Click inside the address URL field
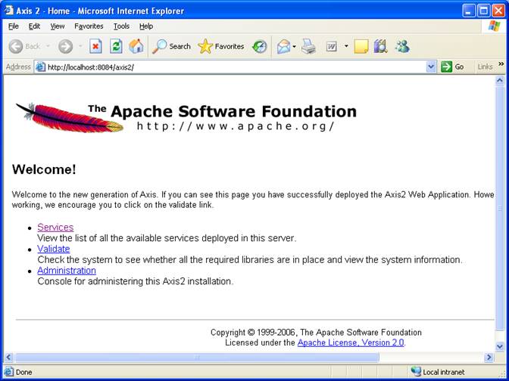509x381 pixels. pyautogui.click(x=236, y=67)
